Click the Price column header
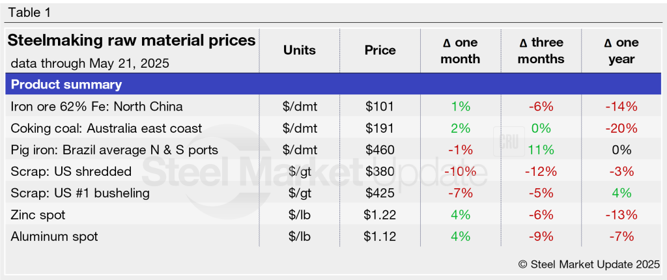Viewport: 667px width, 280px height. tap(380, 50)
